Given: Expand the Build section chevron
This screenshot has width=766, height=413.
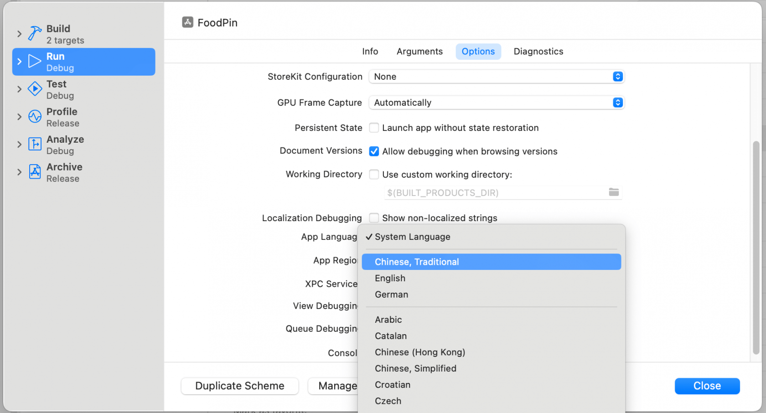Looking at the screenshot, I should click(19, 34).
